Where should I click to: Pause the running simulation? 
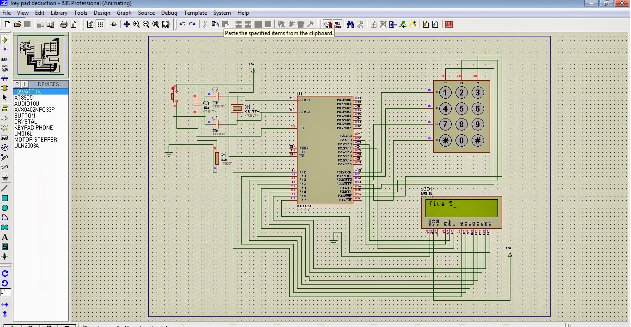click(49, 326)
